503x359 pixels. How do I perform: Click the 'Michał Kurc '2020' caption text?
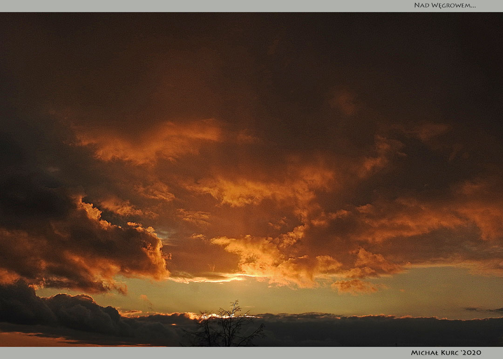446,352
